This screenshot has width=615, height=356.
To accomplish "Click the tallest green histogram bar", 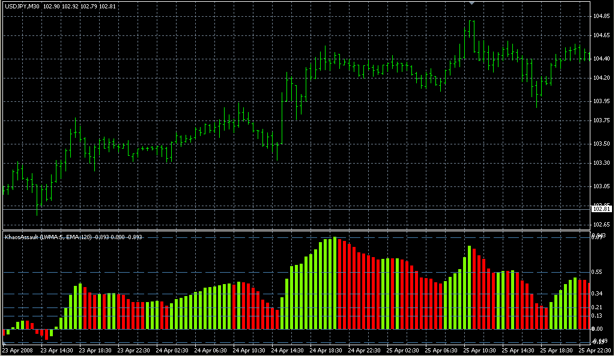I will pos(335,283).
